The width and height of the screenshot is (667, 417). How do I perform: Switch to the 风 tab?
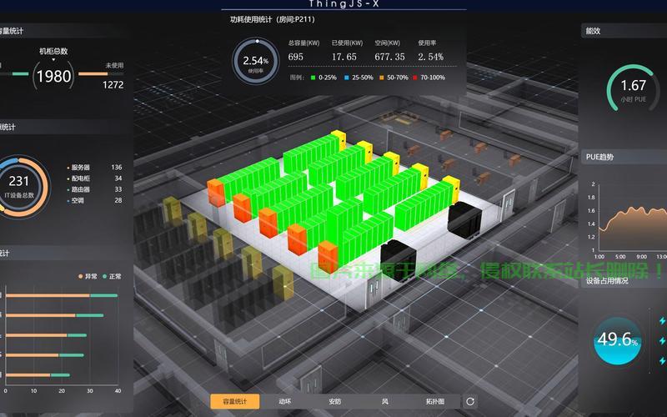(x=385, y=401)
